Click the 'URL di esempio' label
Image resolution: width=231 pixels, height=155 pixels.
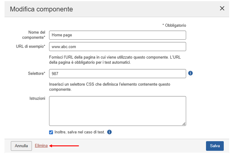tap(30, 46)
